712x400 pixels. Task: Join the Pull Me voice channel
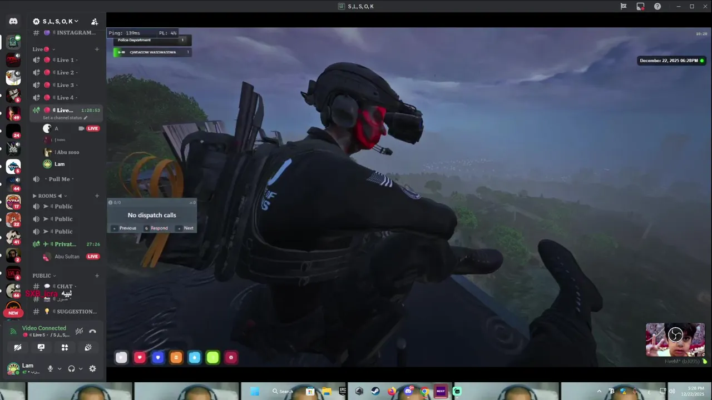66,179
